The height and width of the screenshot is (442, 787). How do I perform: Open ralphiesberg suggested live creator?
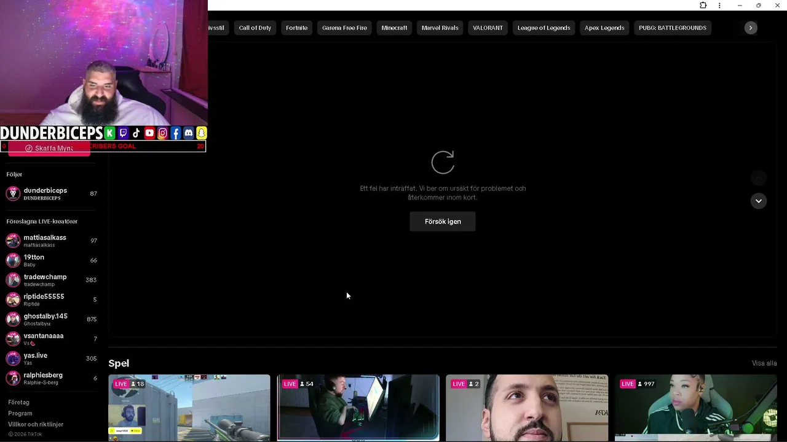point(52,378)
